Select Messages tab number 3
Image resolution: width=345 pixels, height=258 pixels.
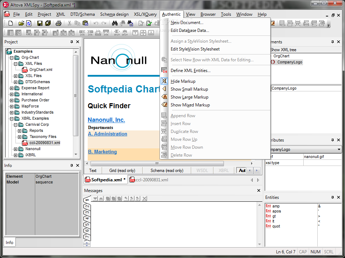[x=88, y=212]
